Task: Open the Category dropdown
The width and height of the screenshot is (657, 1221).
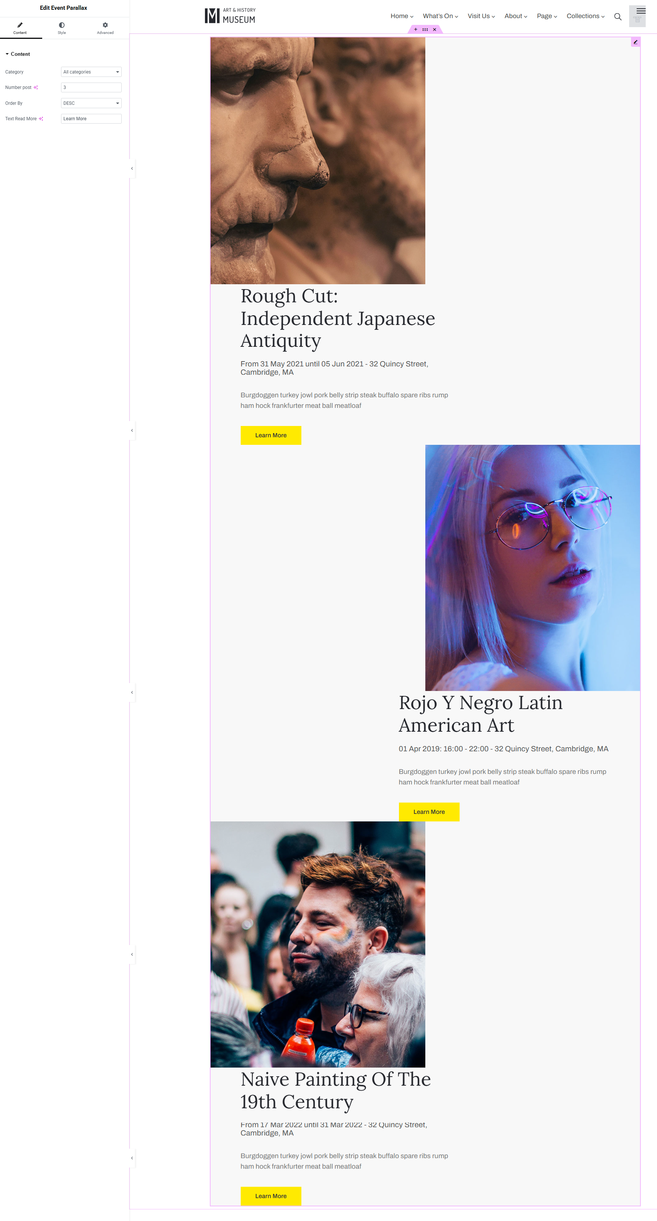Action: [x=91, y=72]
